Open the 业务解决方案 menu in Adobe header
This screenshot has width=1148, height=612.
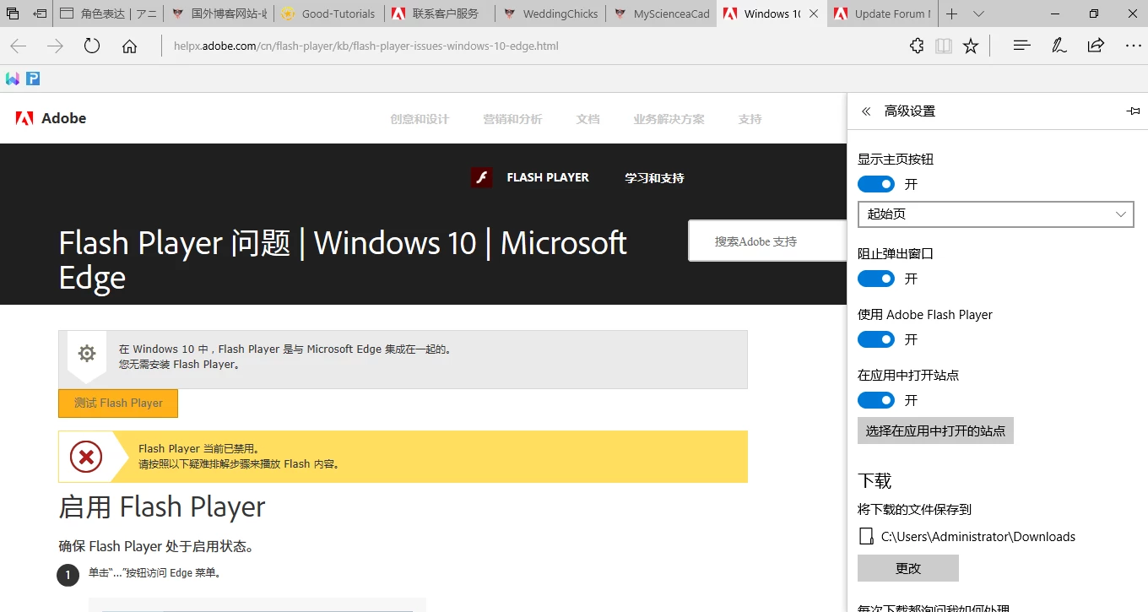[x=669, y=119]
